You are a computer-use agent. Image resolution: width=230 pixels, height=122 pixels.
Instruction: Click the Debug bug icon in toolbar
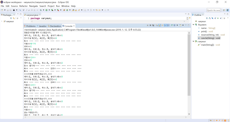(41, 10)
